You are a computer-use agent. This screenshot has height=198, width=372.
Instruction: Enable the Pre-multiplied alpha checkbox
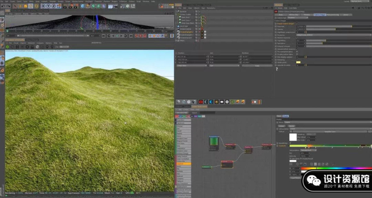coord(297,52)
